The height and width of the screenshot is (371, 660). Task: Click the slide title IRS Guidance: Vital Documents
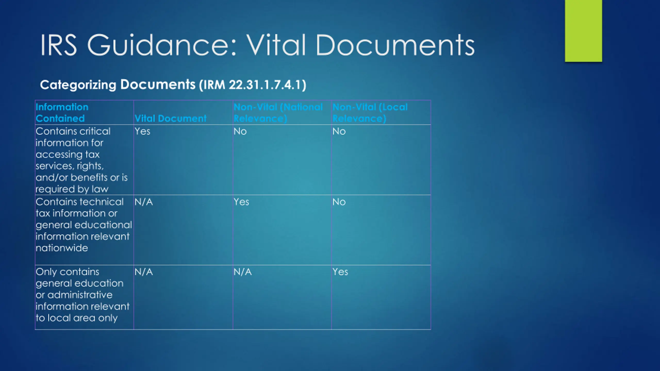257,45
